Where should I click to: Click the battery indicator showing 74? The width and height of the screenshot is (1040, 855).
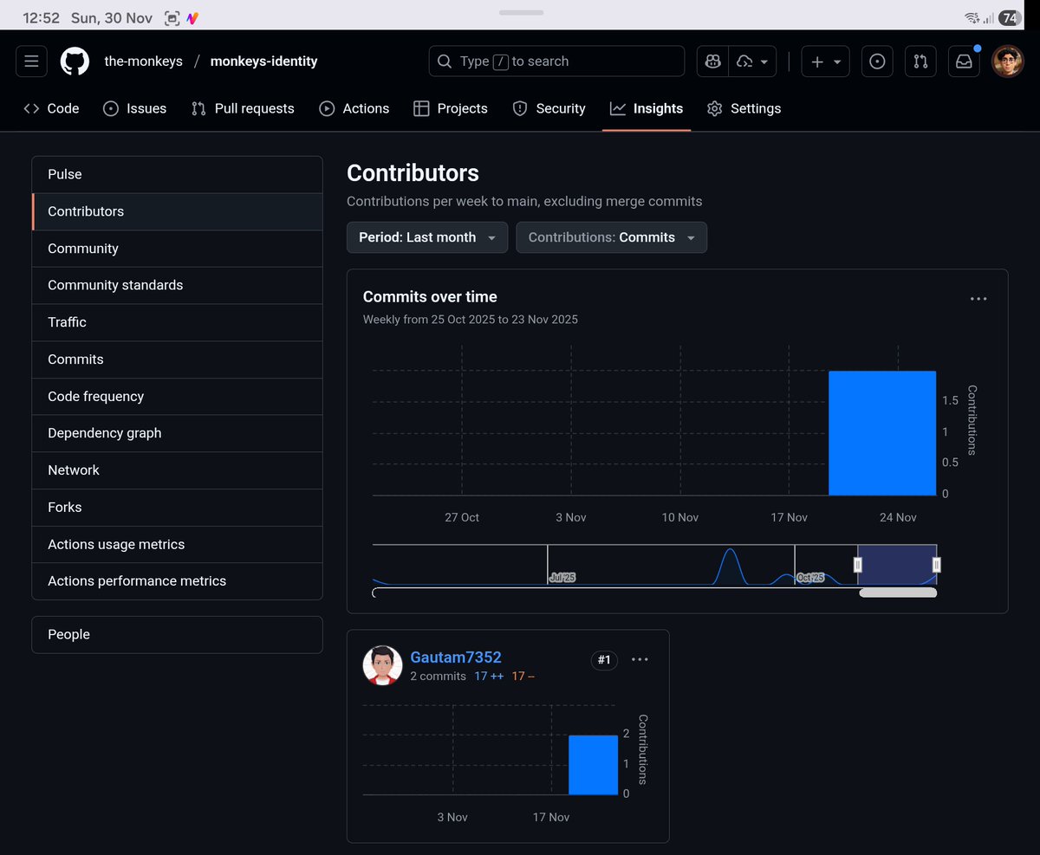[x=1010, y=18]
